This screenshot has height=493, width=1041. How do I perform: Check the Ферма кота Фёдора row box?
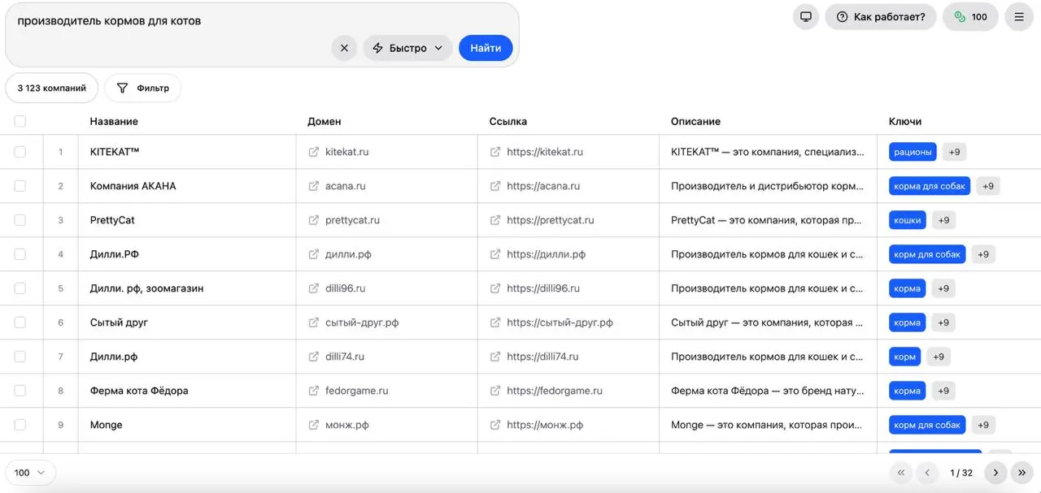[20, 391]
